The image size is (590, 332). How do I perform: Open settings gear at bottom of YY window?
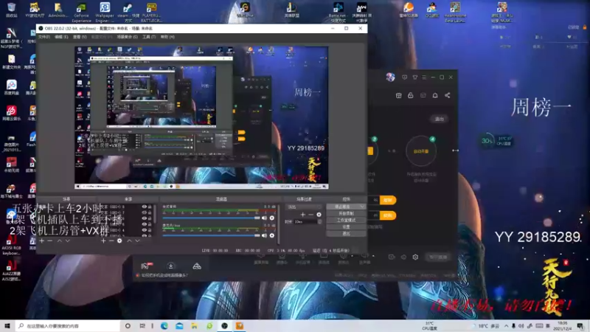coord(415,257)
